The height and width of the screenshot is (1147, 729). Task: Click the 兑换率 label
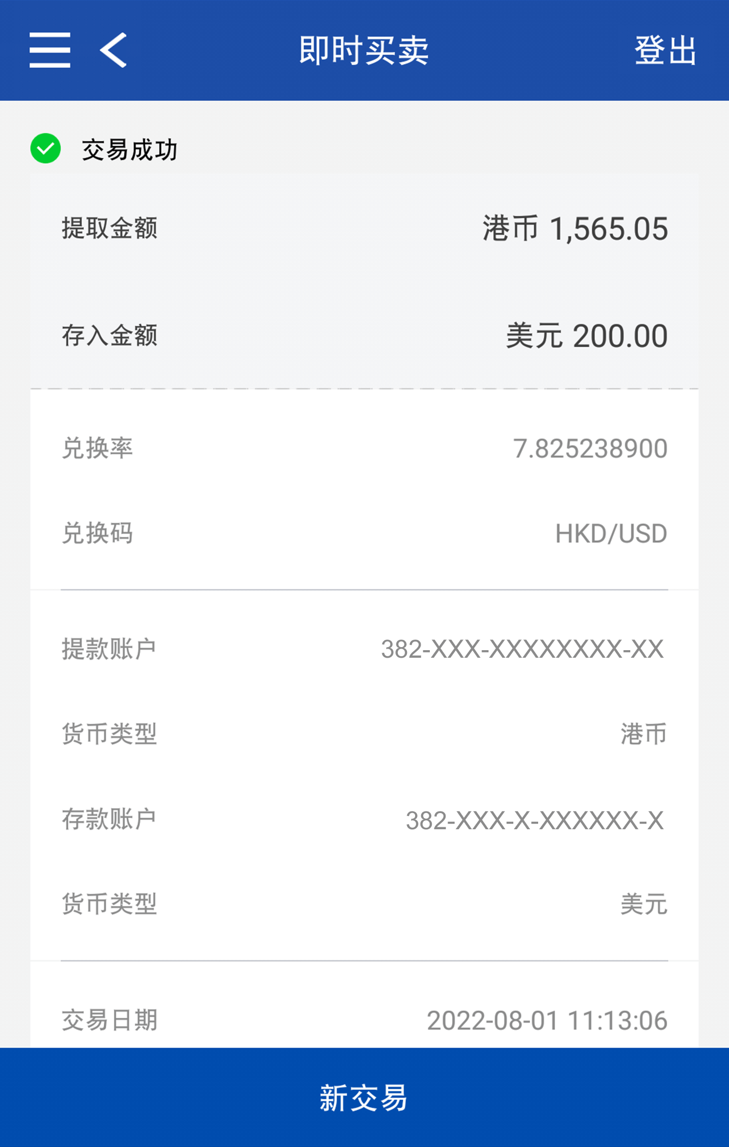coord(97,448)
